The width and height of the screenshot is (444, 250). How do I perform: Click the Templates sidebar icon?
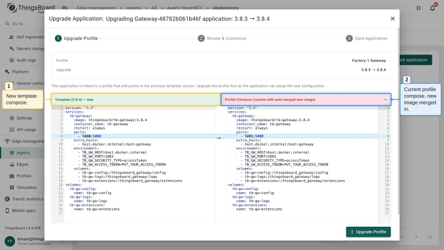coord(12,187)
